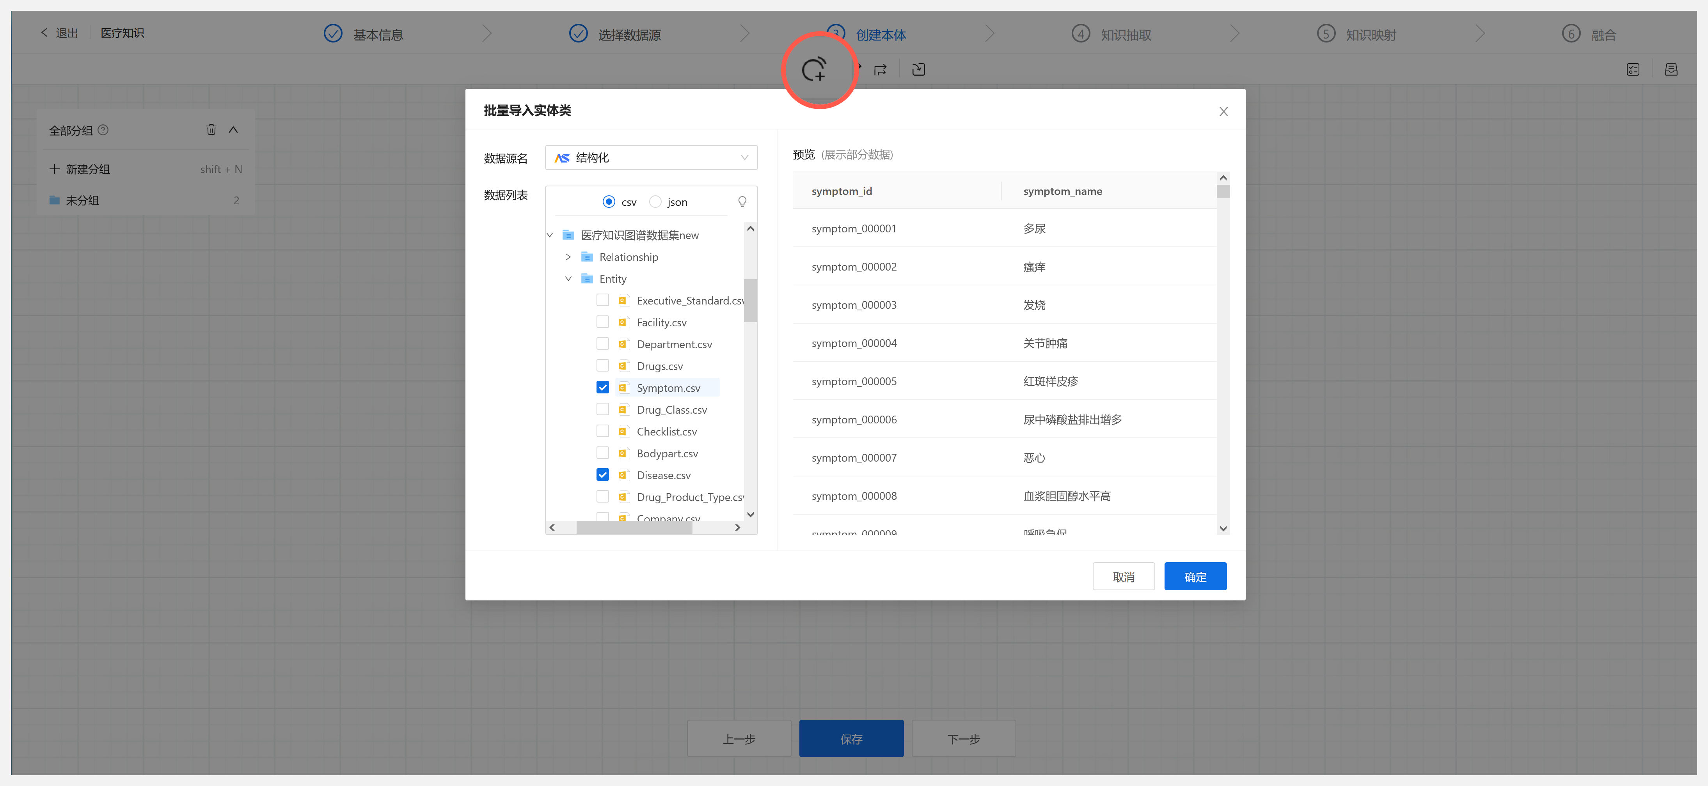This screenshot has width=1708, height=786.
Task: Check the Drugs.csv checkbox
Action: pos(603,366)
